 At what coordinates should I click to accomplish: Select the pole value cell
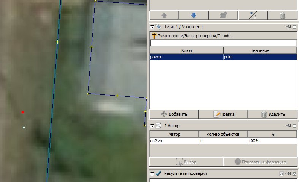pyautogui.click(x=260, y=57)
